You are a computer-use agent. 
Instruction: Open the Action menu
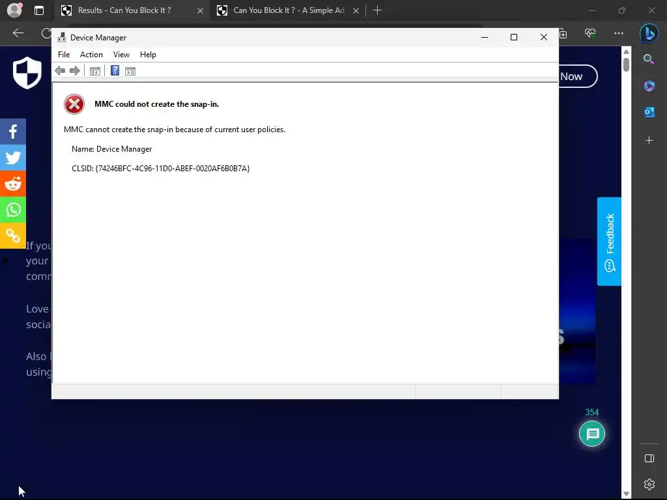click(91, 55)
